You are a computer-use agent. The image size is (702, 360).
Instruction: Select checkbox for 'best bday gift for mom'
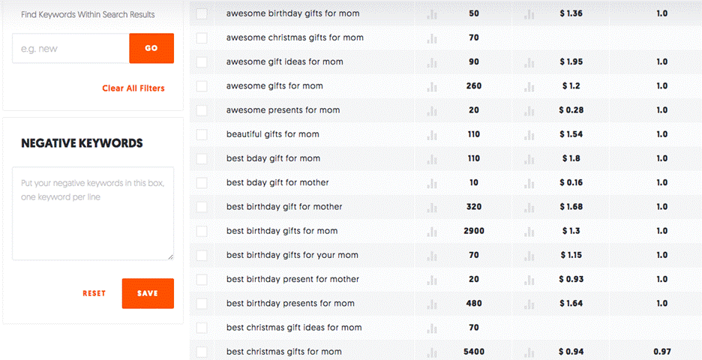[202, 158]
